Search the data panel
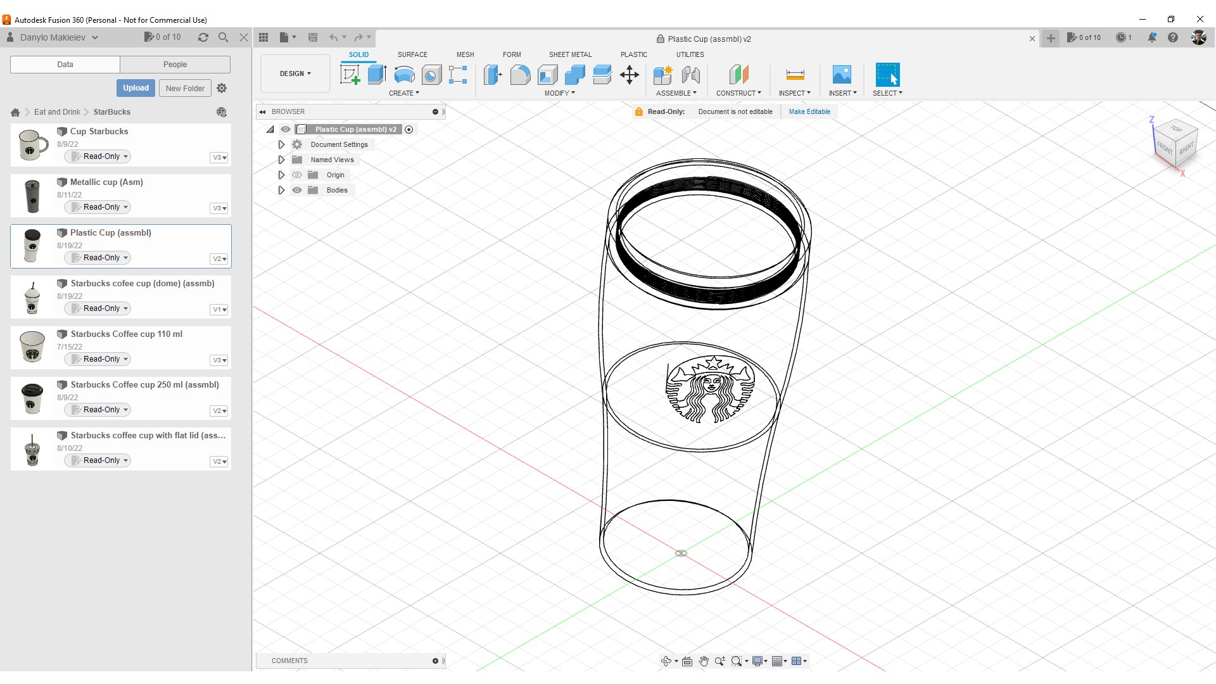Screen dimensions: 1216x684 (223, 37)
